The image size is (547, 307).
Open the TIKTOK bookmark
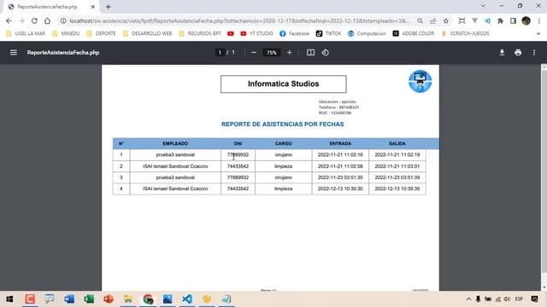(328, 33)
